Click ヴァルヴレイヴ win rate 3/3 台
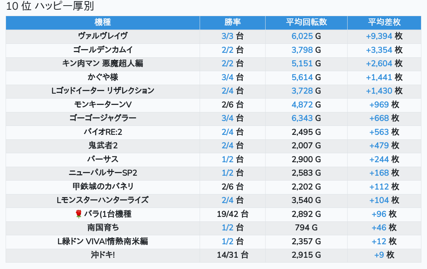This screenshot has height=269, width=427. 233,36
